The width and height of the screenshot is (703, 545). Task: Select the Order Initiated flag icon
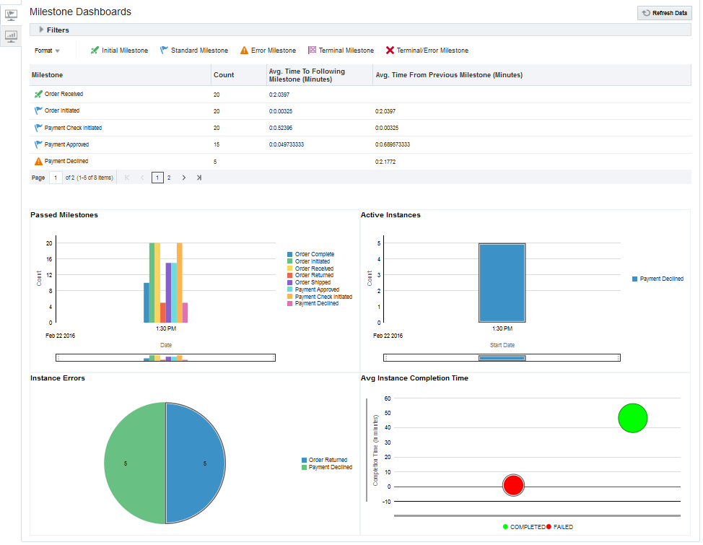pos(38,110)
